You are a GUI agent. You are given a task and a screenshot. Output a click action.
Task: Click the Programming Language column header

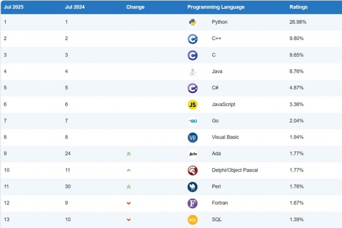pyautogui.click(x=216, y=7)
